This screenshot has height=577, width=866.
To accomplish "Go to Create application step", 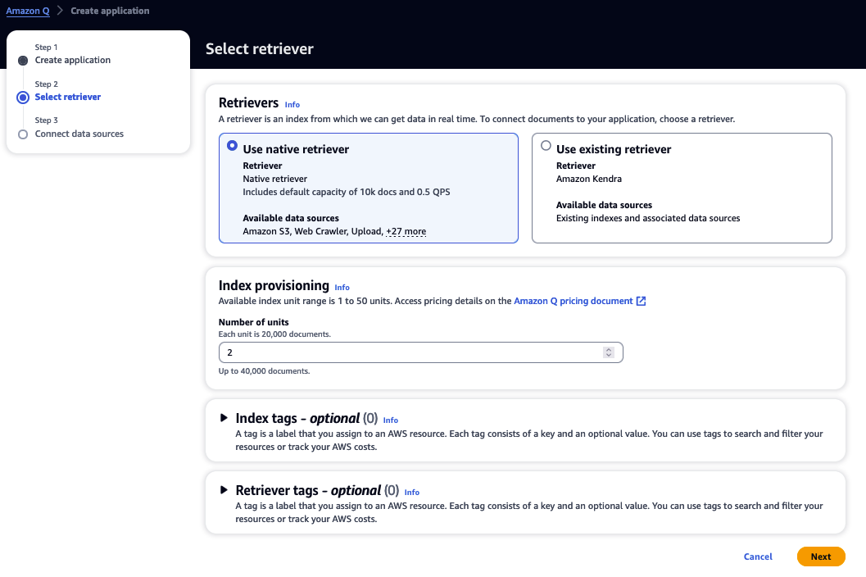I will pos(72,61).
